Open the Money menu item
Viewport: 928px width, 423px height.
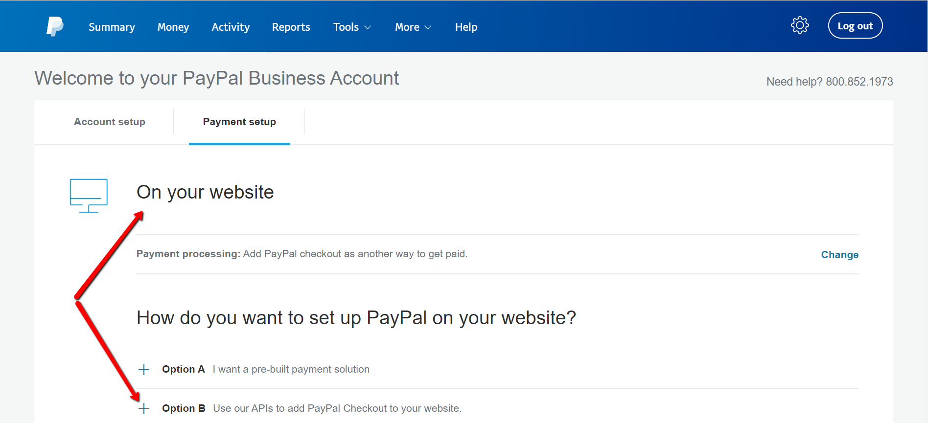173,27
